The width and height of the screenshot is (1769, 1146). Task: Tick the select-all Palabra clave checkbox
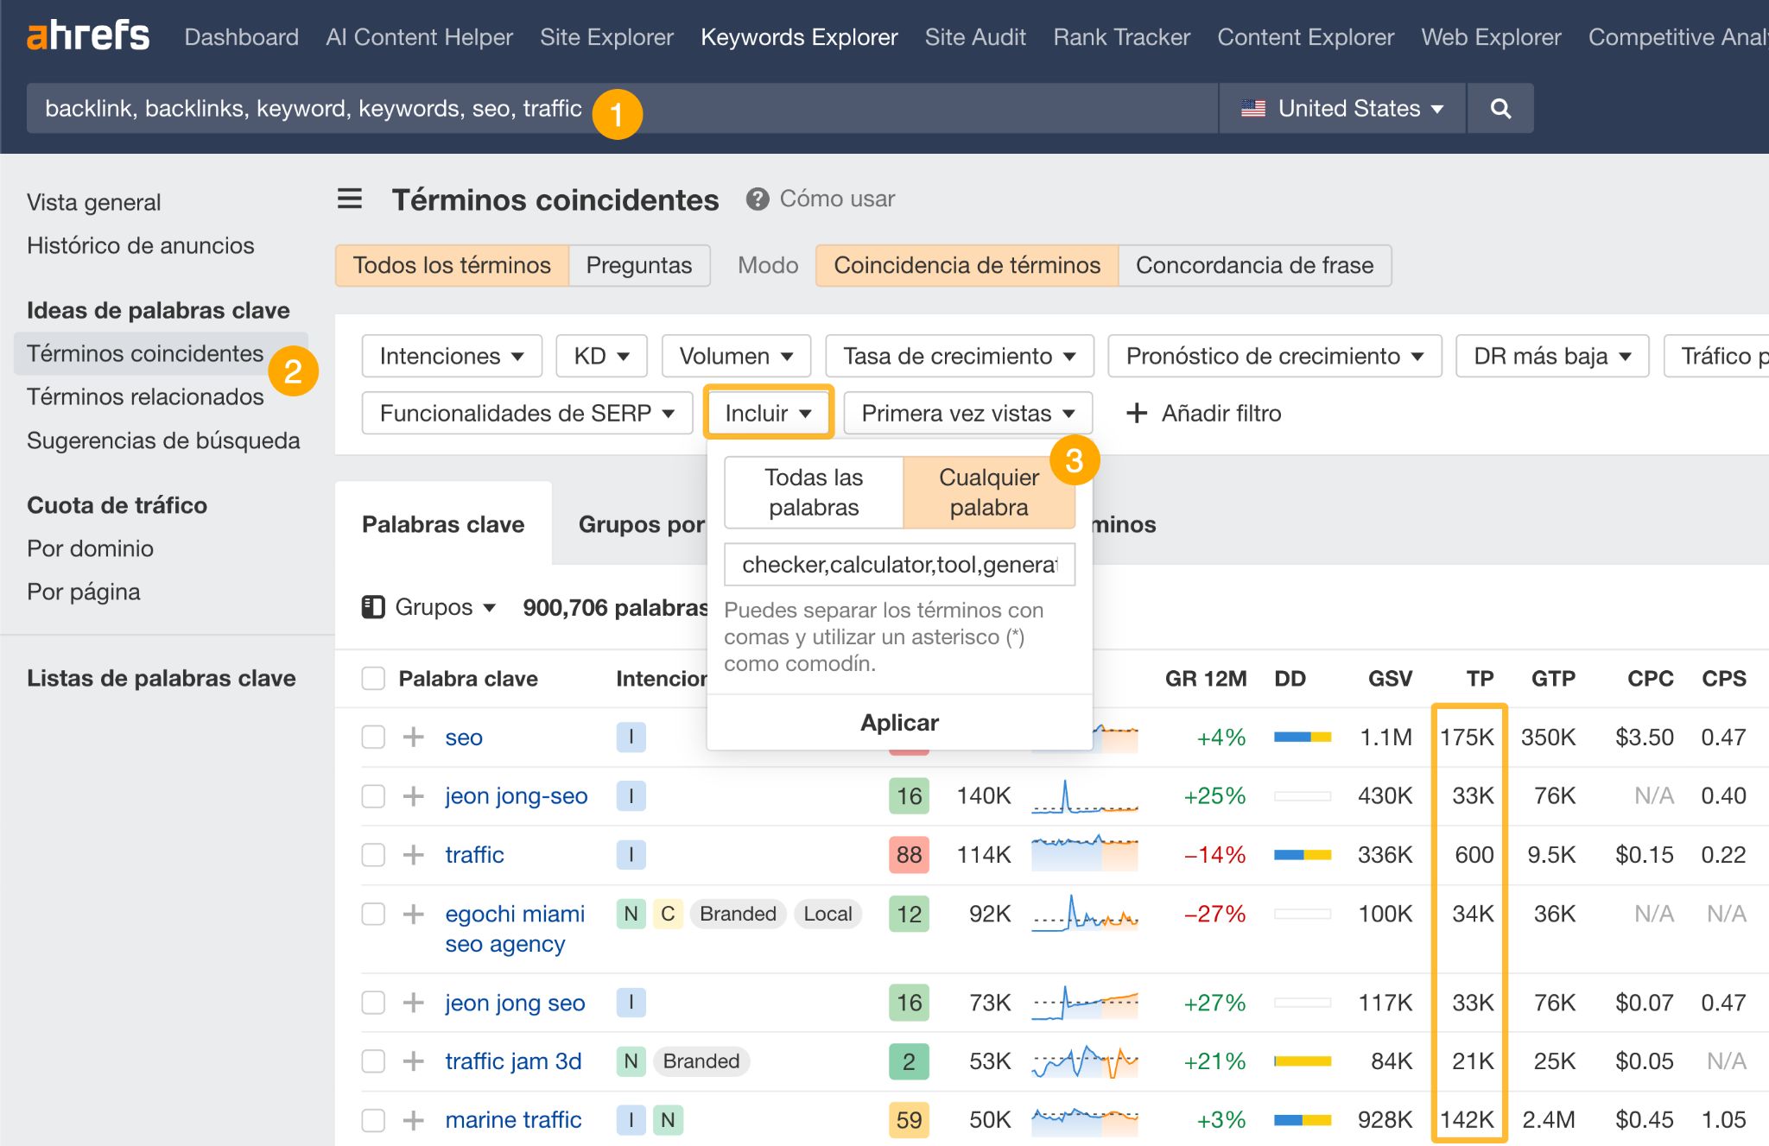373,679
